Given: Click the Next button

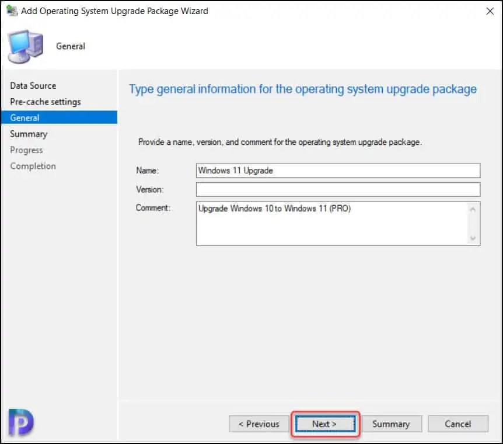Looking at the screenshot, I should [325, 424].
